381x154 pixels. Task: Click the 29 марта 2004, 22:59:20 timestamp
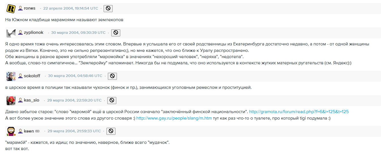click(74, 100)
